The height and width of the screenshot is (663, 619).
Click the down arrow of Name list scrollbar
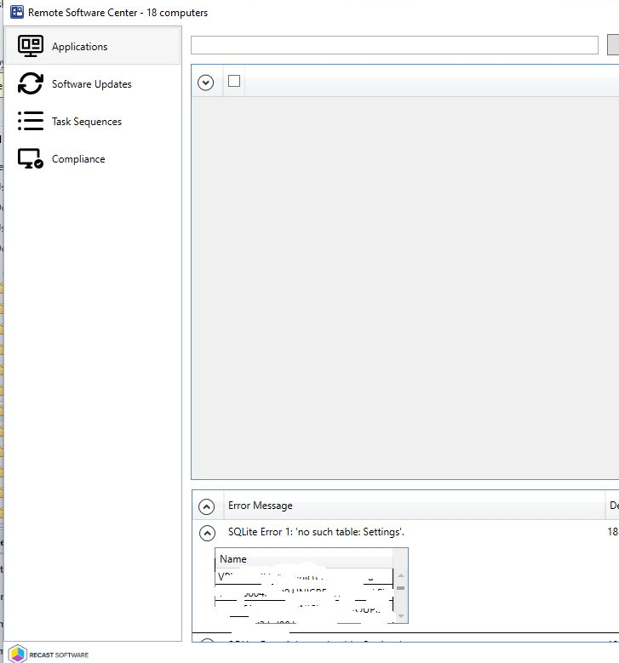pyautogui.click(x=401, y=616)
